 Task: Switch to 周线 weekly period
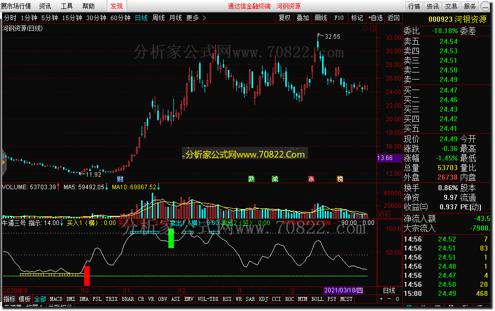(x=158, y=18)
